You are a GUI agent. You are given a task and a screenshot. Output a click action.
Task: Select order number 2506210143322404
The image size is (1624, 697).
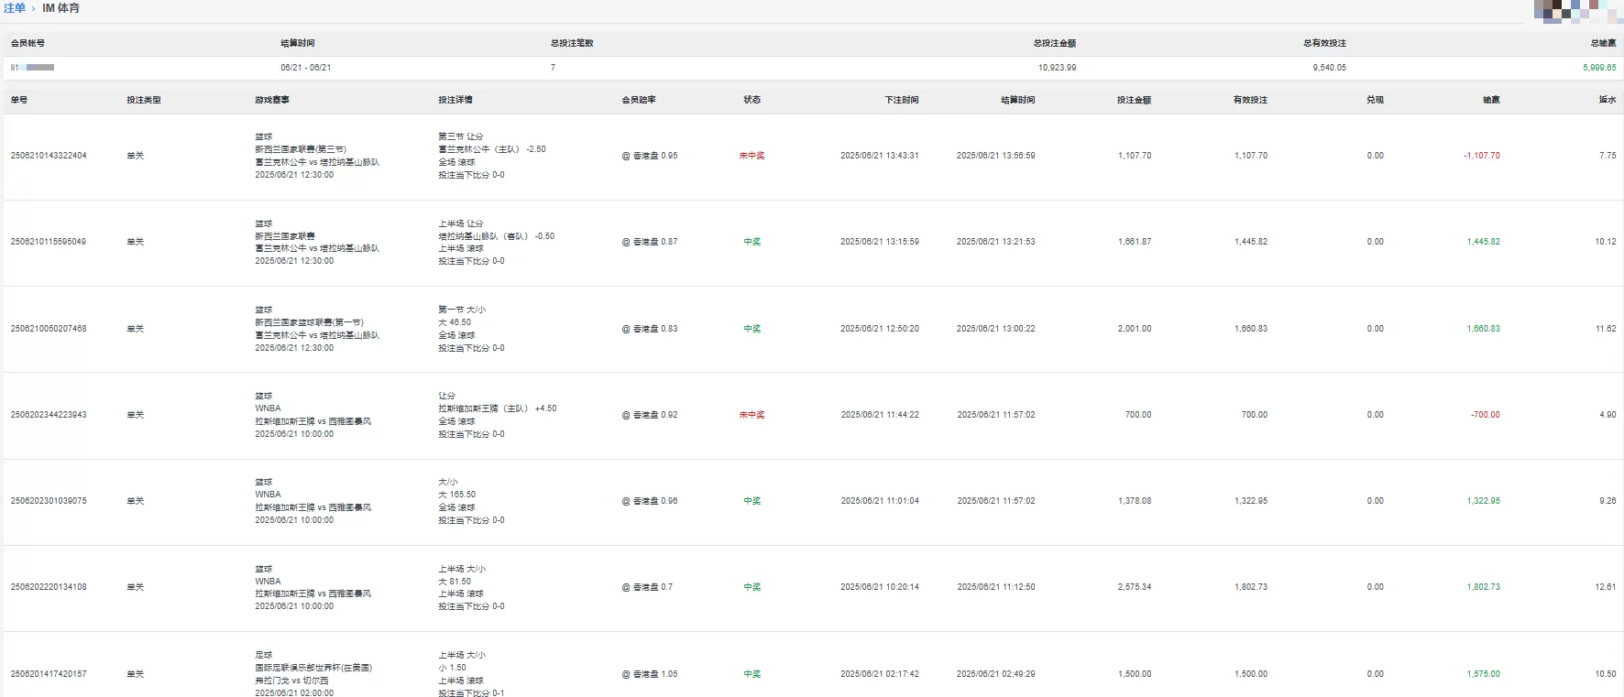49,156
